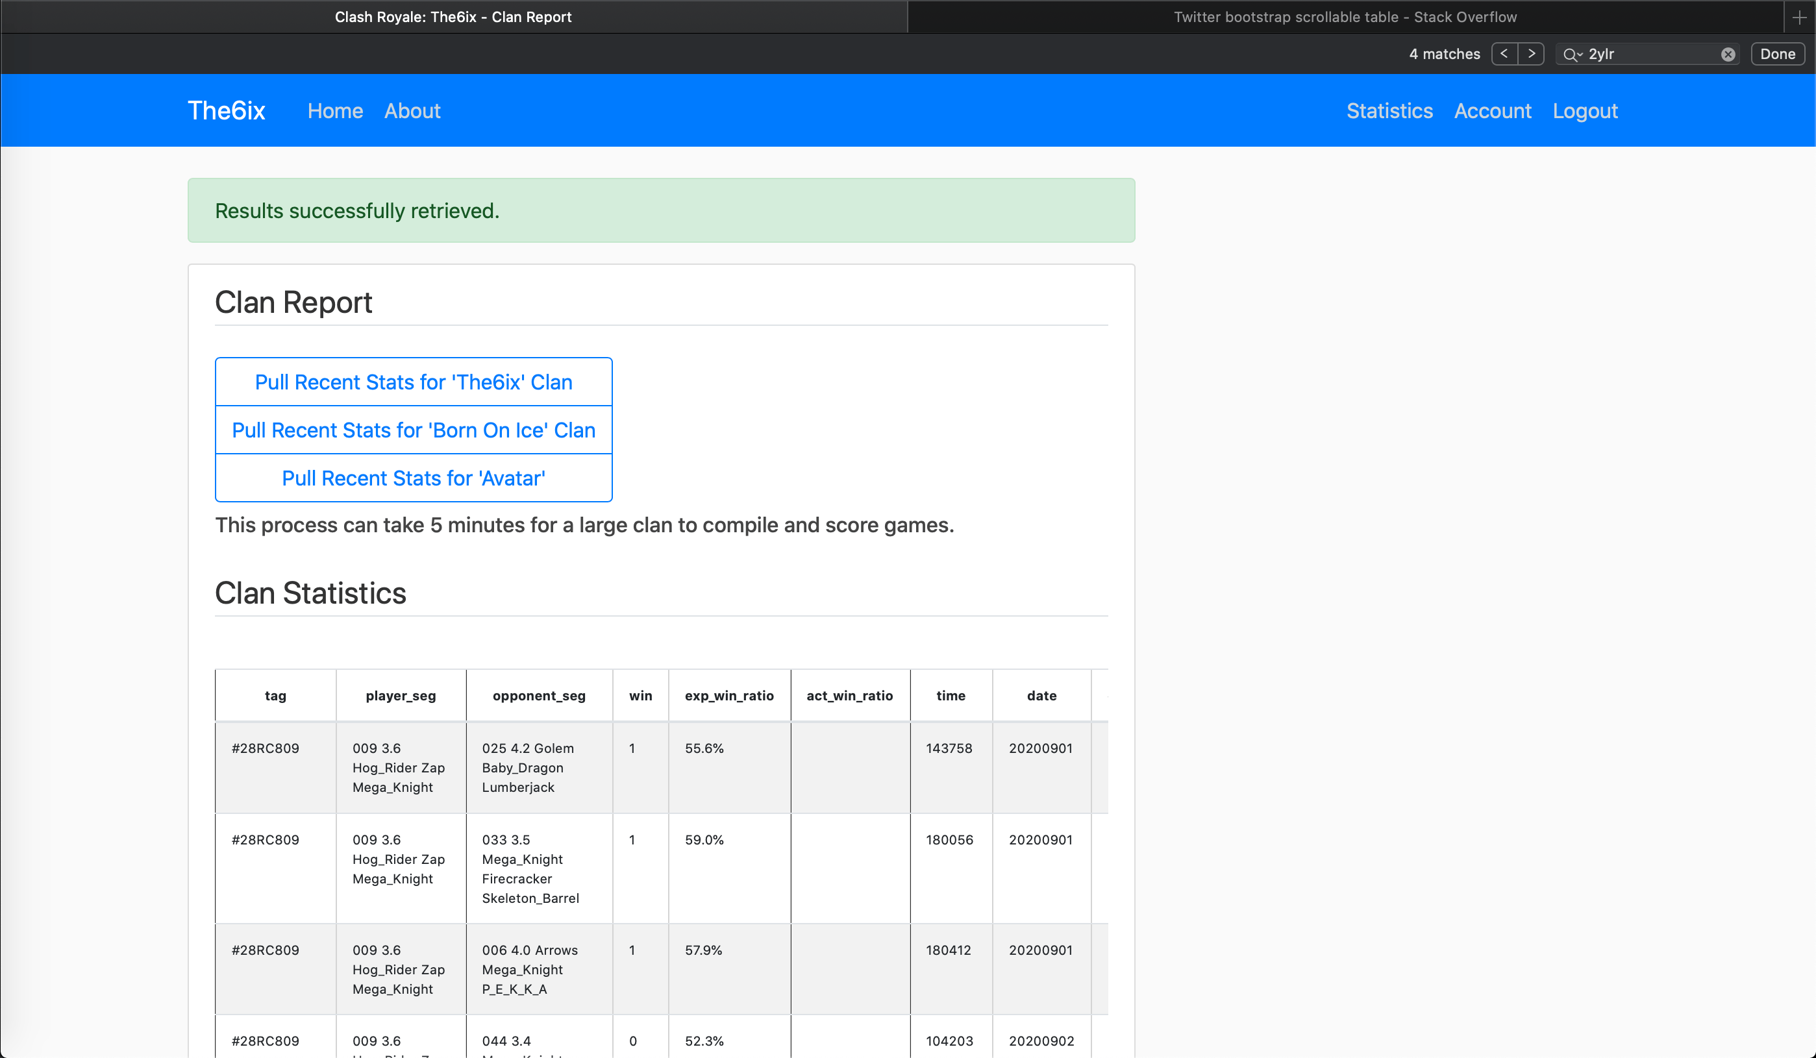1816x1058 pixels.
Task: Pull Recent Stats for 'Avatar'
Action: pyautogui.click(x=413, y=478)
